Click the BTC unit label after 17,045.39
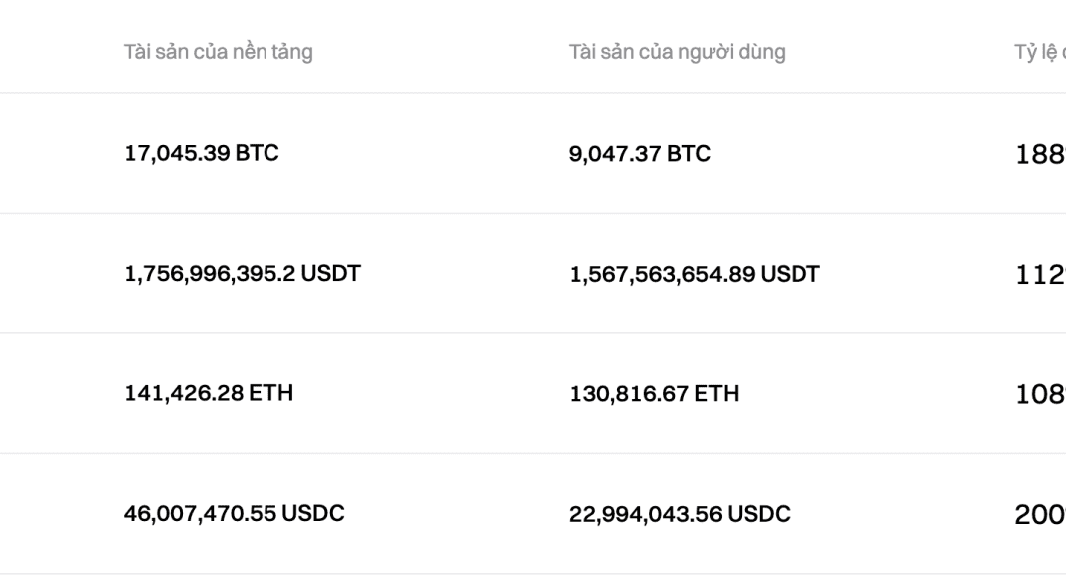1066x579 pixels. point(258,154)
